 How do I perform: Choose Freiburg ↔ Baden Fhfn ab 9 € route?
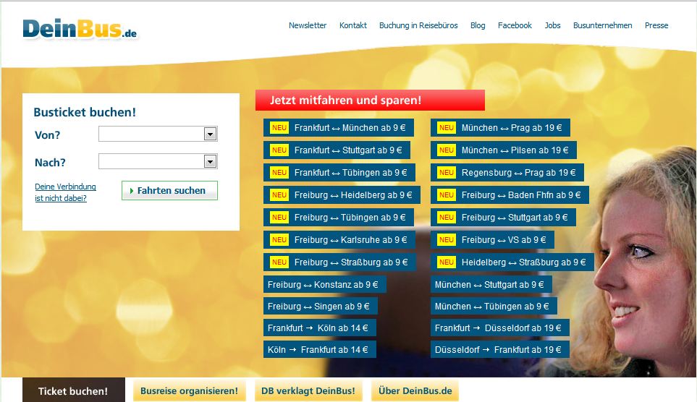point(510,194)
